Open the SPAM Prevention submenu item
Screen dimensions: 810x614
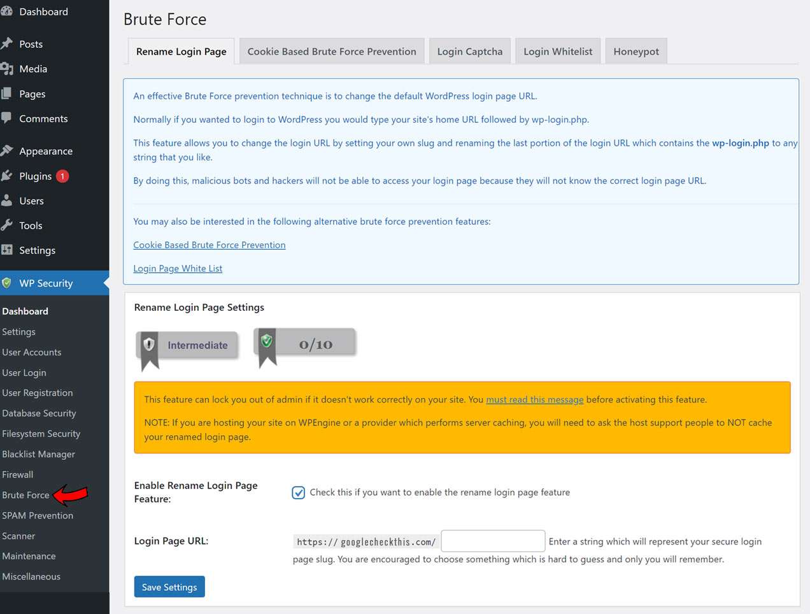[38, 515]
